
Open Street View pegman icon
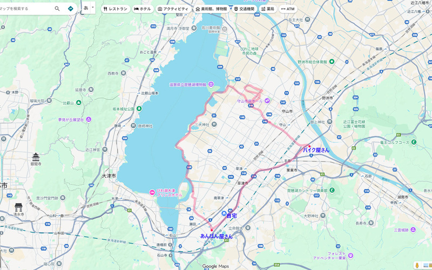(417, 265)
